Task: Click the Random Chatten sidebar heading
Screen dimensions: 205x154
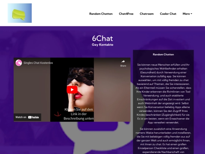Action: [x=163, y=54]
